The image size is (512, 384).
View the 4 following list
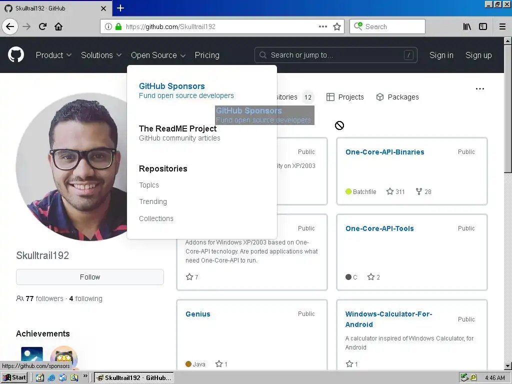click(86, 298)
